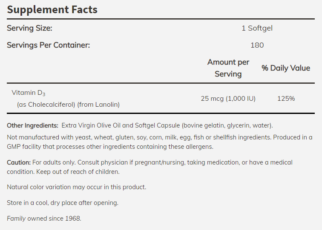322x230 pixels.
Task: Click the GMP facility allergen line
Action: pyautogui.click(x=110, y=147)
